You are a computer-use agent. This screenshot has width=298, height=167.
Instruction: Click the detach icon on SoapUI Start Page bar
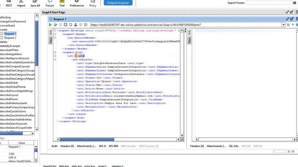(288, 12)
